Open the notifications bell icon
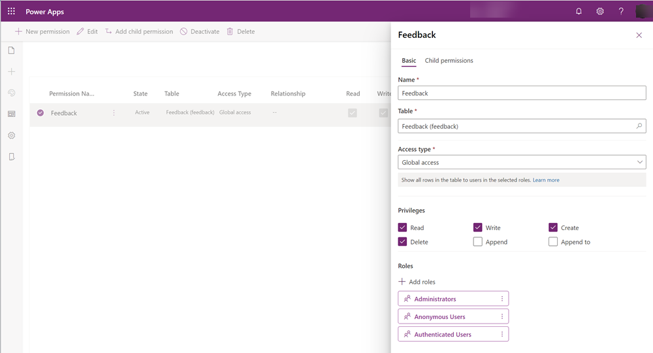The width and height of the screenshot is (653, 353). point(579,11)
